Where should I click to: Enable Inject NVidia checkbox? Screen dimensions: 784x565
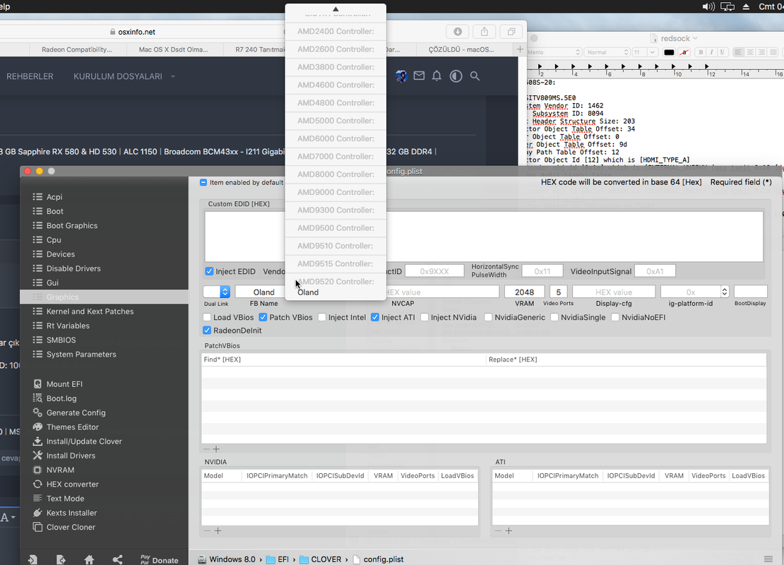point(424,318)
